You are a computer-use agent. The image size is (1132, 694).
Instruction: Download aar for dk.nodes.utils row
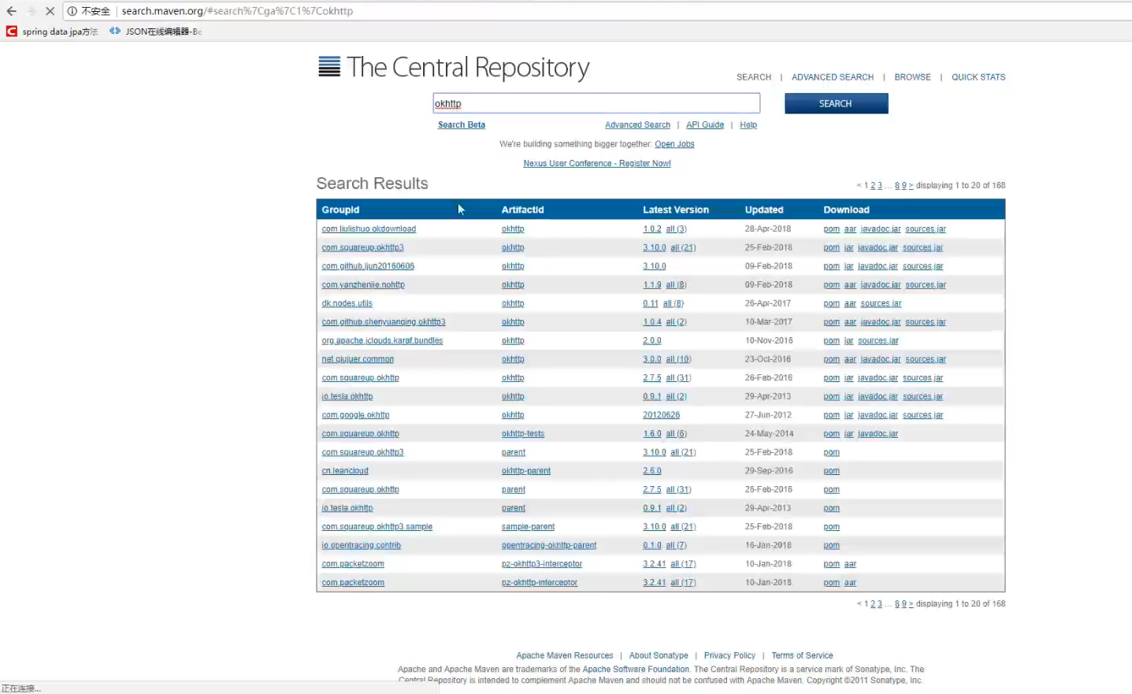[x=850, y=303]
